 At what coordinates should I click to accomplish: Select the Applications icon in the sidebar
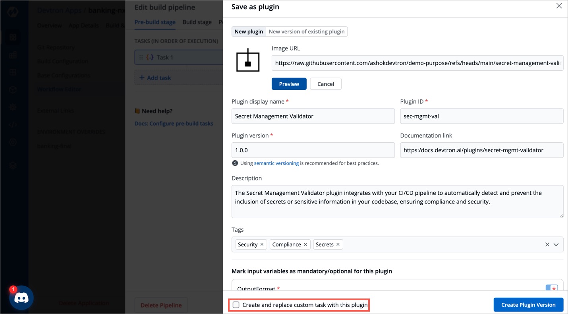[x=12, y=37]
